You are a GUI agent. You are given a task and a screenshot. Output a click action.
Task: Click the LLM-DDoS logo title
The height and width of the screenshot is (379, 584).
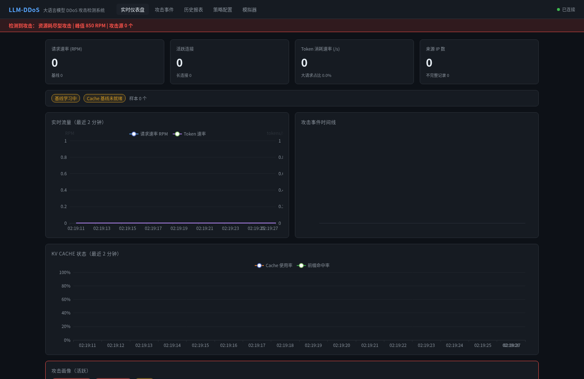(x=24, y=10)
